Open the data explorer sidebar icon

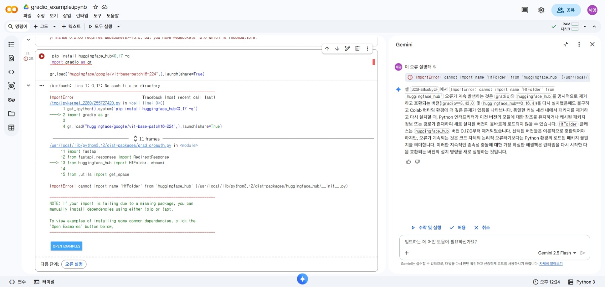(x=11, y=86)
